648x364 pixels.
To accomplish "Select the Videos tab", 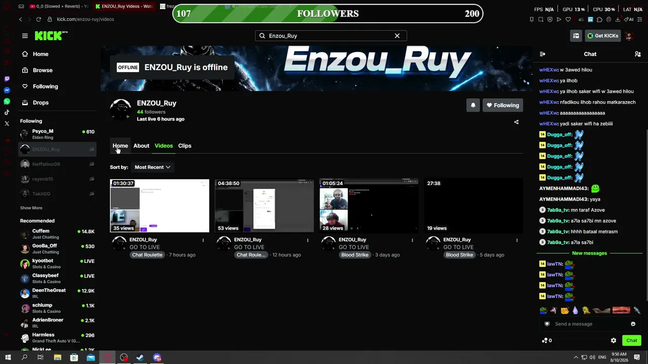I will [x=164, y=146].
